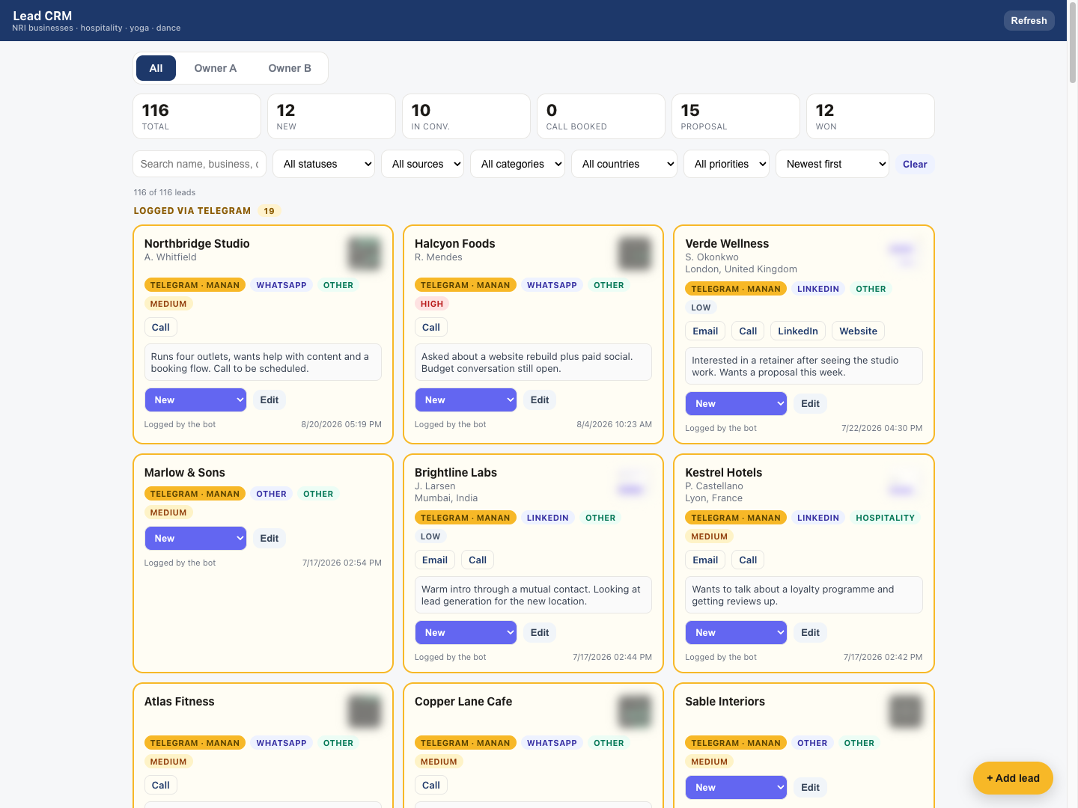
Task: Change Sable Interiors status dropdown
Action: pos(736,788)
